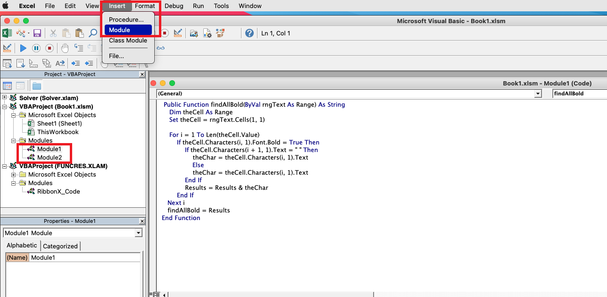Viewport: 607px width, 297px height.
Task: Close the Project - VBAProject panel
Action: point(142,75)
